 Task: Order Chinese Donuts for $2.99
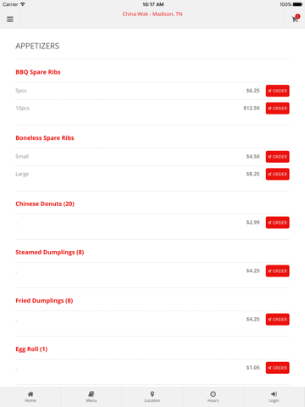click(x=277, y=222)
